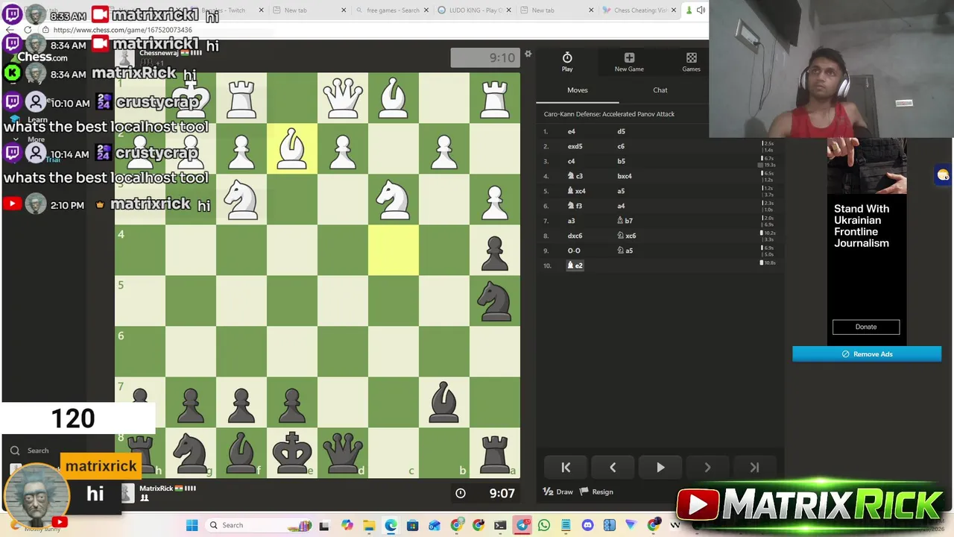954x537 pixels.
Task: Jump to the last move
Action: click(x=754, y=468)
